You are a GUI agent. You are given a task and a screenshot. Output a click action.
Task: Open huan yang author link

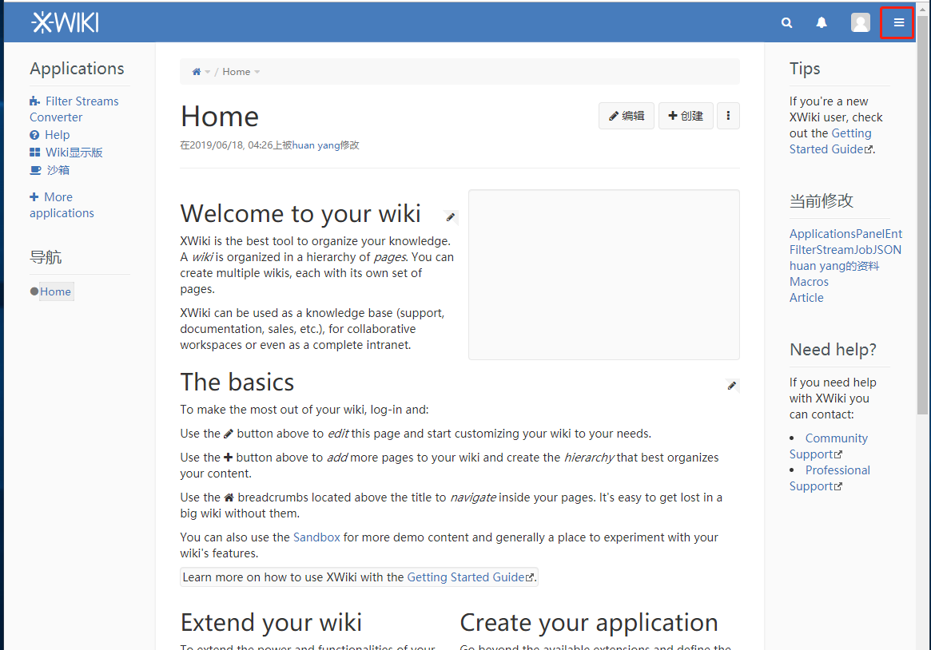316,145
